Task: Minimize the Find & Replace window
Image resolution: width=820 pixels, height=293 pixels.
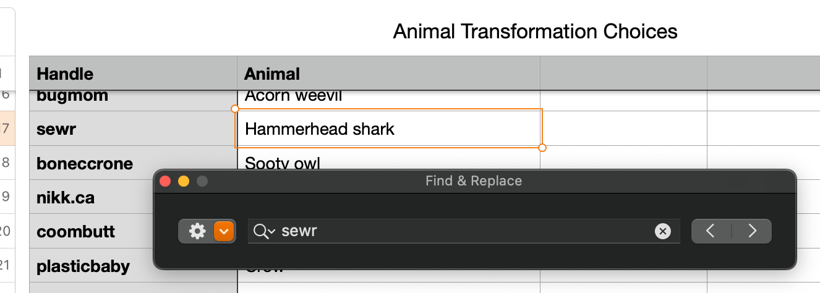Action: click(x=184, y=181)
